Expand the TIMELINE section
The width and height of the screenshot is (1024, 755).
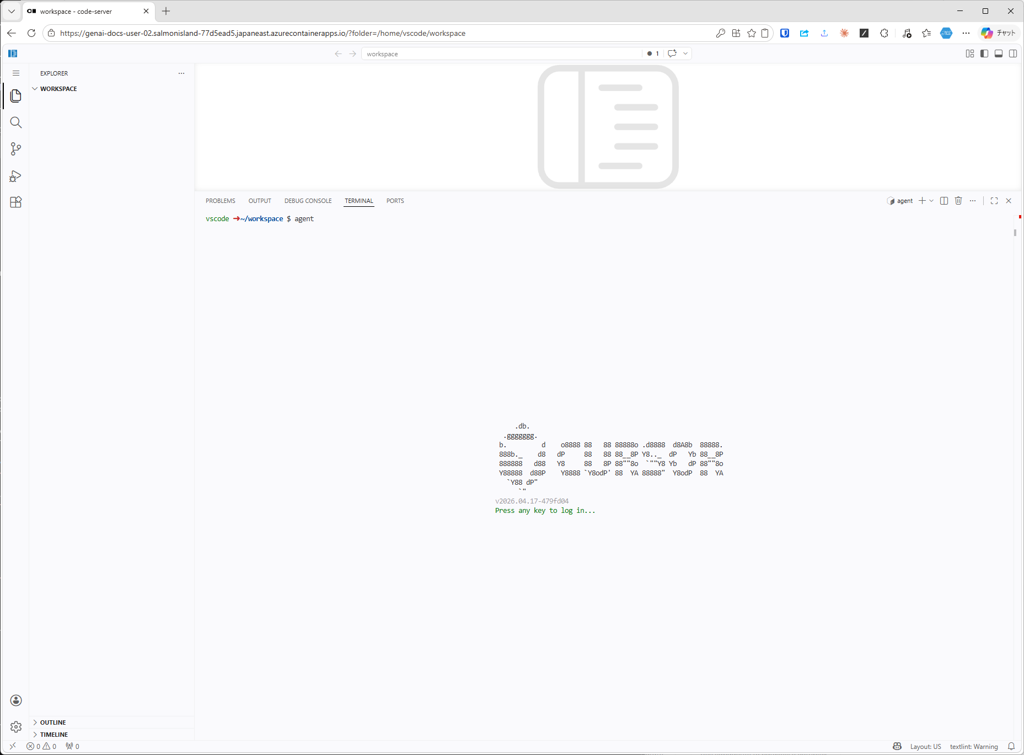click(x=54, y=735)
